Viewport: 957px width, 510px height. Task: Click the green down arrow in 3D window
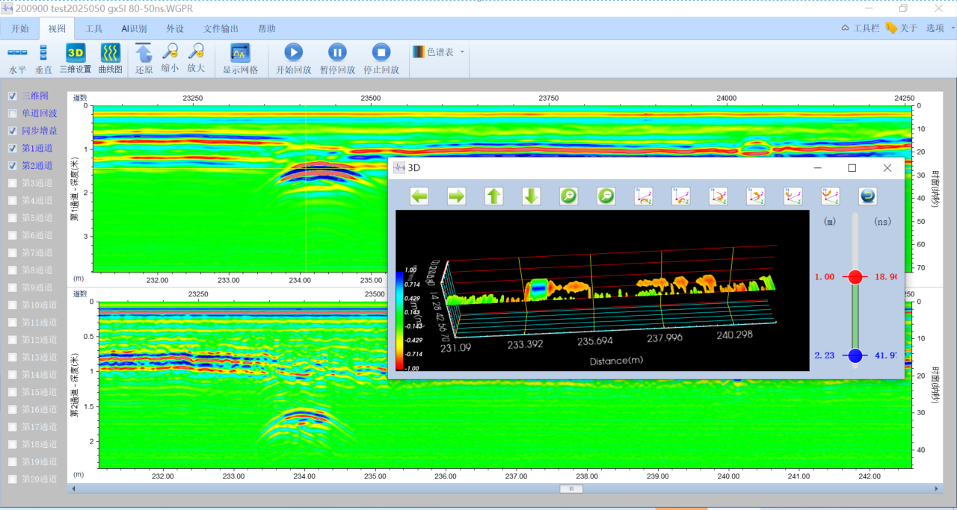(x=532, y=196)
